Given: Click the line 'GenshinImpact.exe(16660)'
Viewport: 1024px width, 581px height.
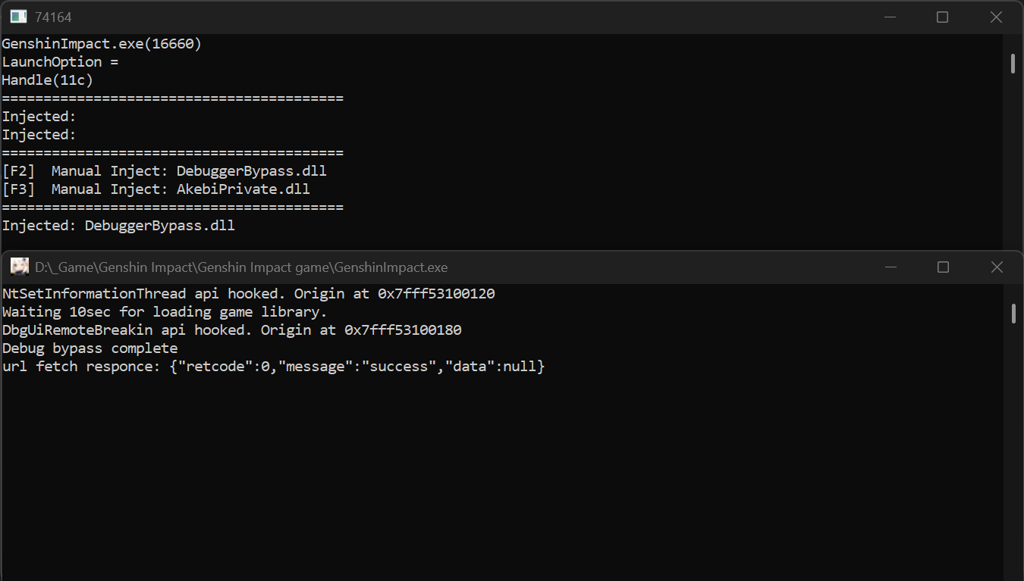Looking at the screenshot, I should 102,44.
